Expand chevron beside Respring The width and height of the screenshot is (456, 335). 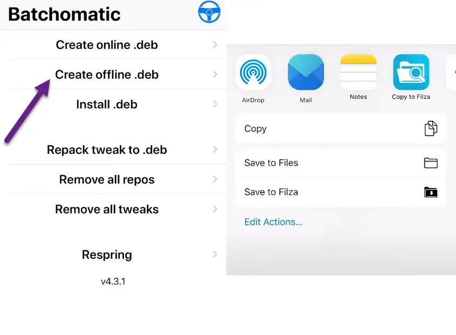[215, 254]
